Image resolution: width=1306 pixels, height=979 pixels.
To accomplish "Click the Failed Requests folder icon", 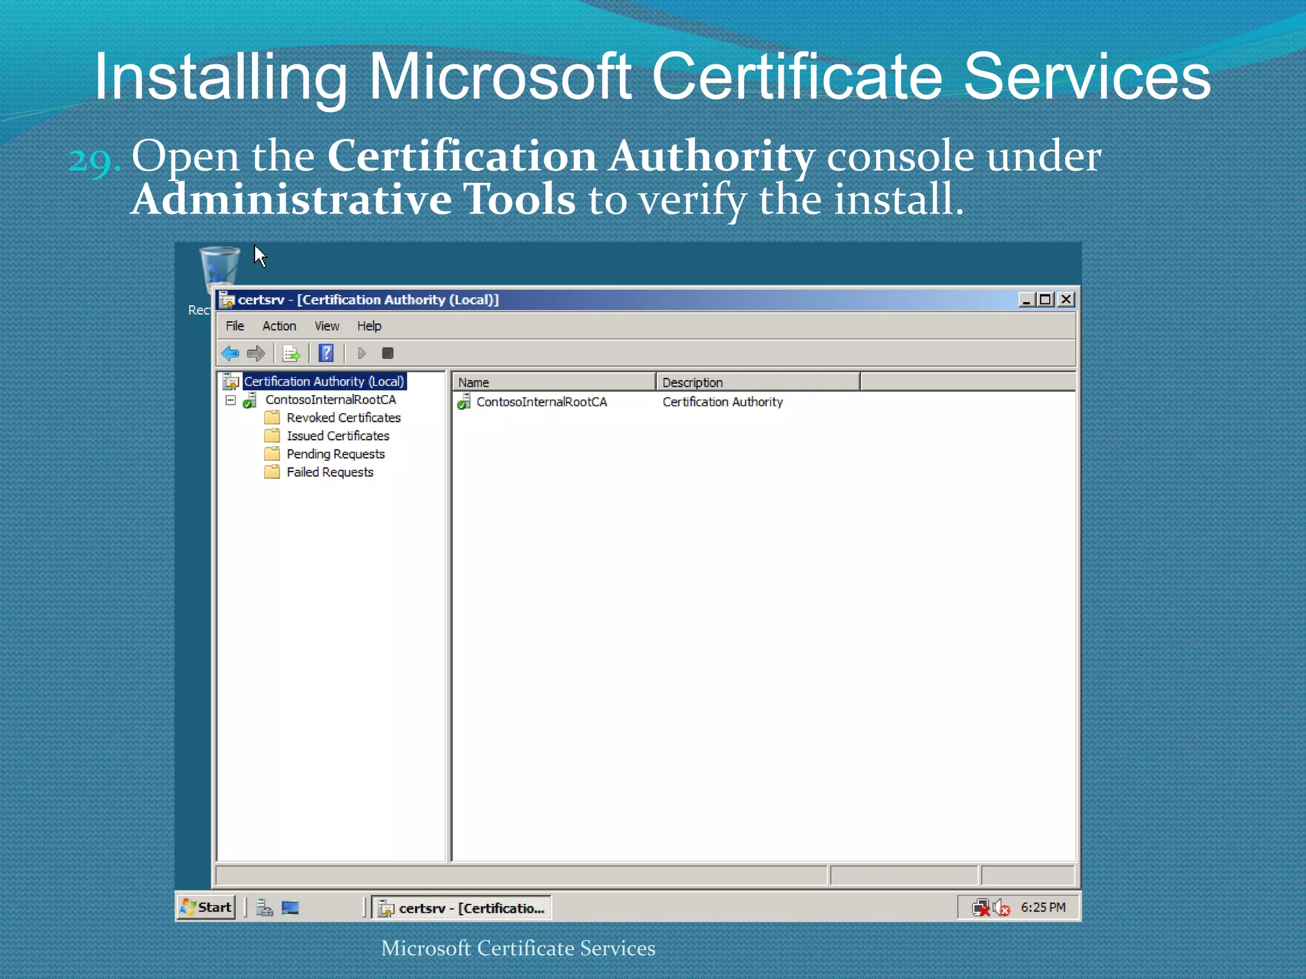I will (x=272, y=472).
